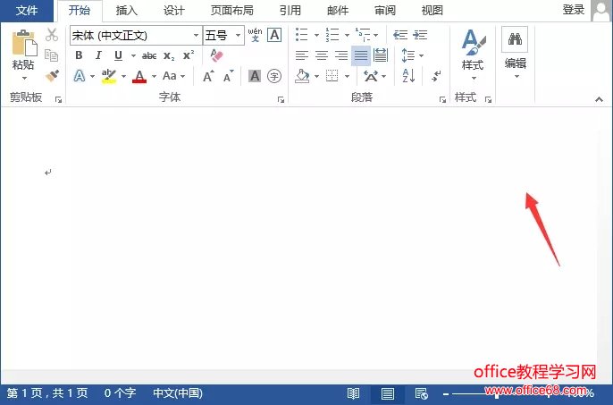The width and height of the screenshot is (613, 405).
Task: Decrease font size with Shrink Font
Action: (x=229, y=76)
